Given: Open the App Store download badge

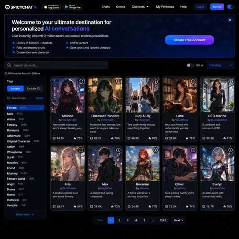Looking at the screenshot, I should [52, 7].
